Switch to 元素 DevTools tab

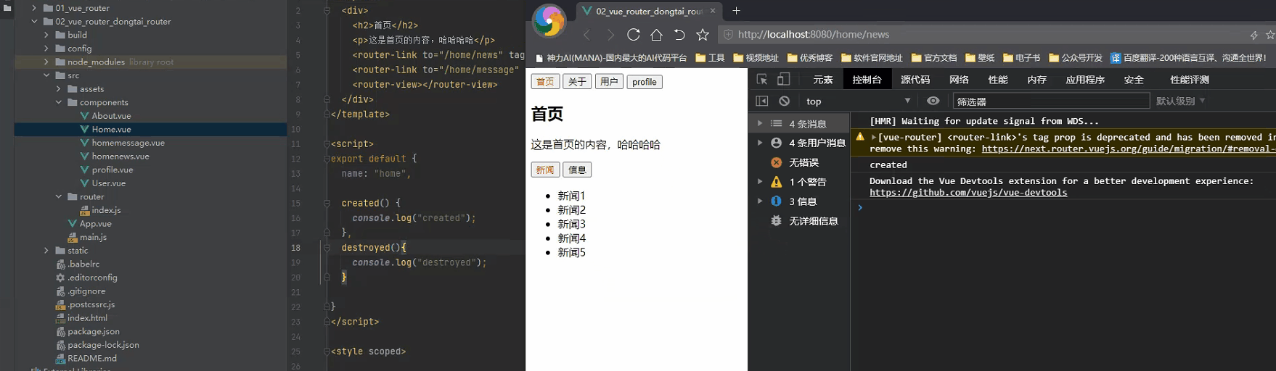tap(823, 80)
